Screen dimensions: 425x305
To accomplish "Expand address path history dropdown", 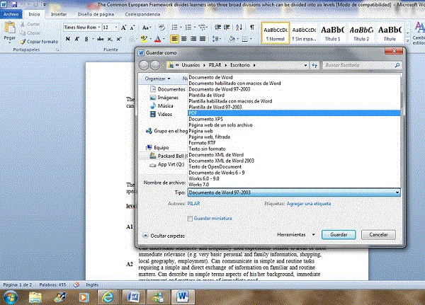I will pyautogui.click(x=305, y=65).
